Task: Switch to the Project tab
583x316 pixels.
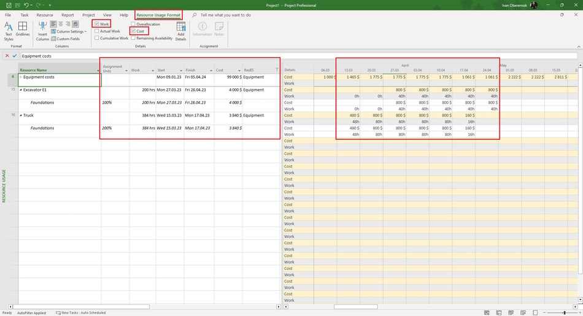Action: (x=88, y=15)
